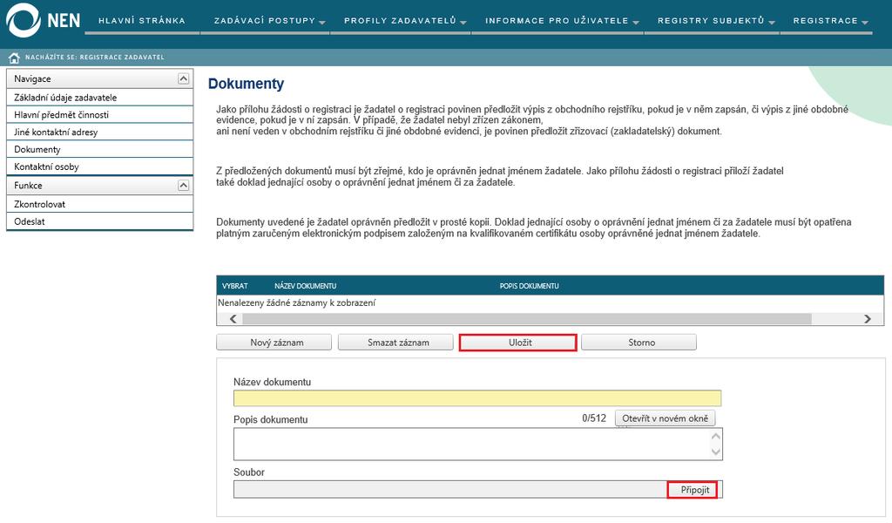Expand the Profily zadavatelů dropdown menu
This screenshot has height=523, width=892.
(405, 21)
